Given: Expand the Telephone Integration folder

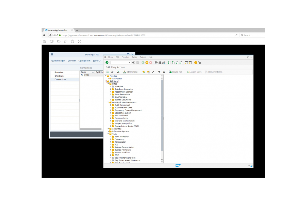Looking at the screenshot, I should [111, 89].
